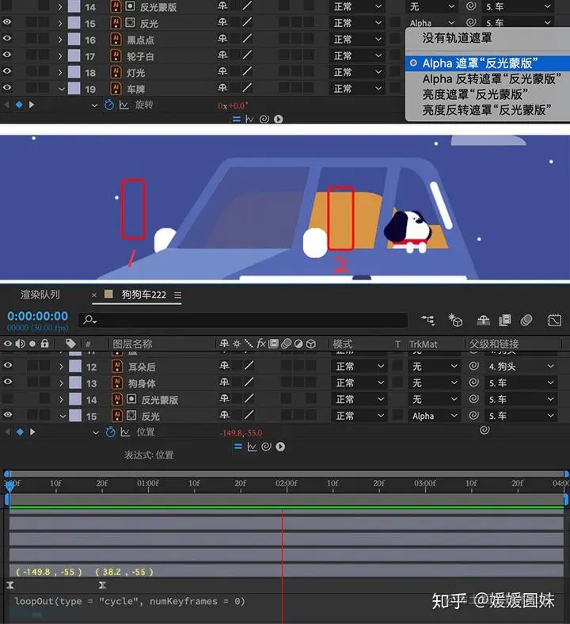Click the Illustrator file icon of 轮子白 layer
This screenshot has width=570, height=624.
click(116, 56)
